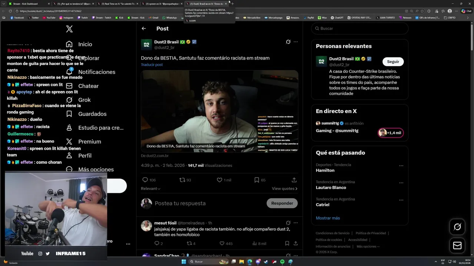Expand the Más opciones footer menu

368,246
